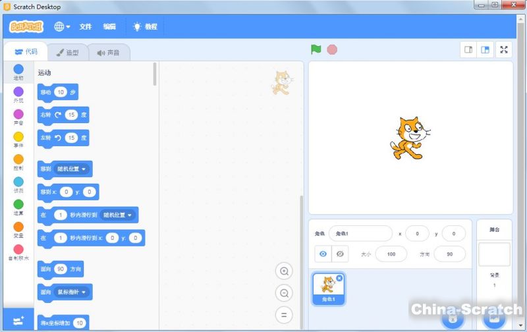Image resolution: width=527 pixels, height=332 pixels.
Task: Enter full screen stage mode
Action: [503, 49]
